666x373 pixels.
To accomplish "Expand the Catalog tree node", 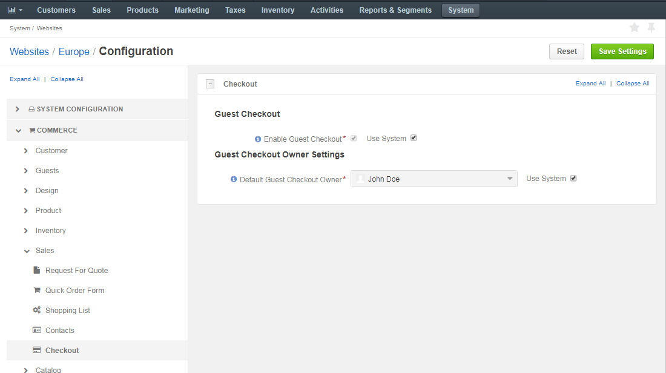I will click(26, 370).
